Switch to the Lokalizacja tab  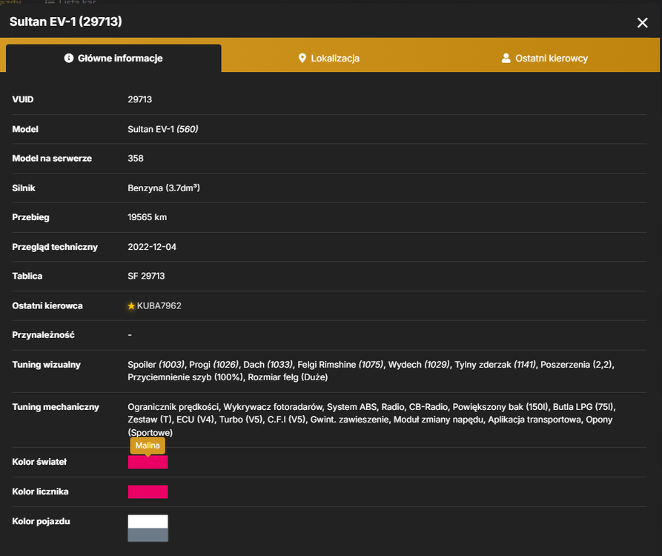[x=329, y=59]
